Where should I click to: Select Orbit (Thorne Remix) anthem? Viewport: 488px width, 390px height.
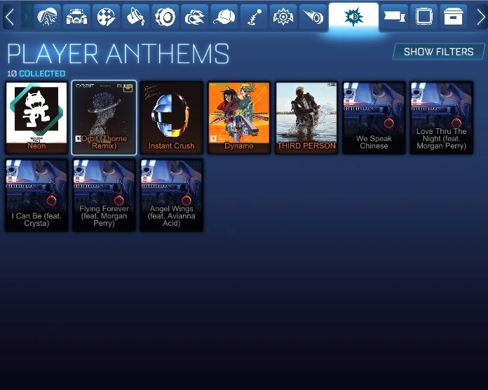pos(104,118)
